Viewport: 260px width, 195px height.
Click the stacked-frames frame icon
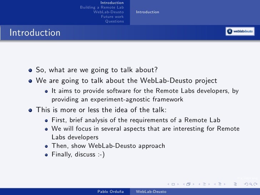coord(188,184)
